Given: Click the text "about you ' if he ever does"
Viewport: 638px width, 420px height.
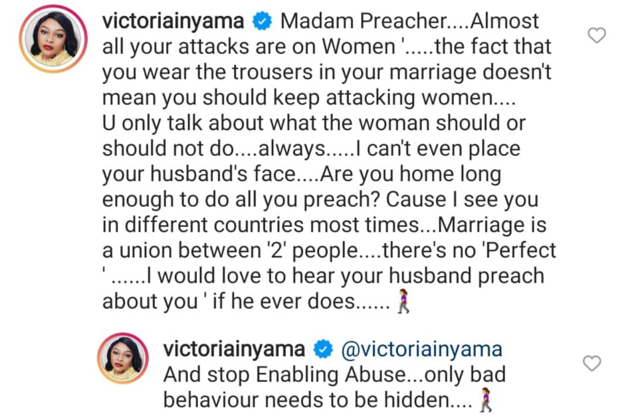Looking at the screenshot, I should (x=239, y=303).
